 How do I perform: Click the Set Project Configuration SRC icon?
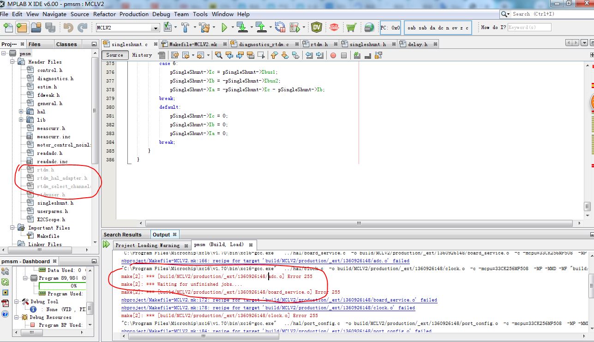tap(168, 28)
